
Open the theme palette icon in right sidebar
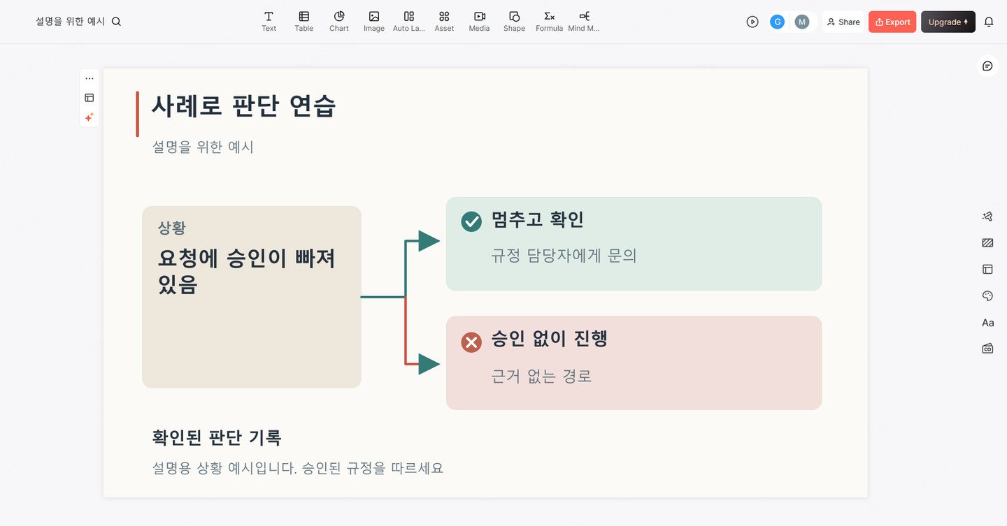987,296
